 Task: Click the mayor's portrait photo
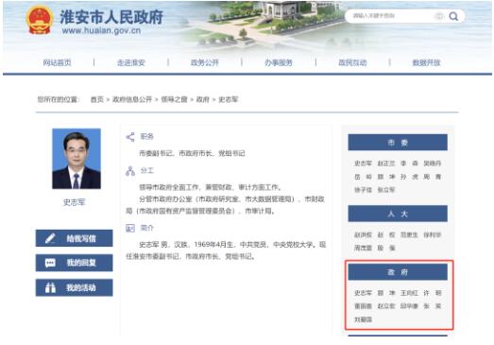(77, 159)
